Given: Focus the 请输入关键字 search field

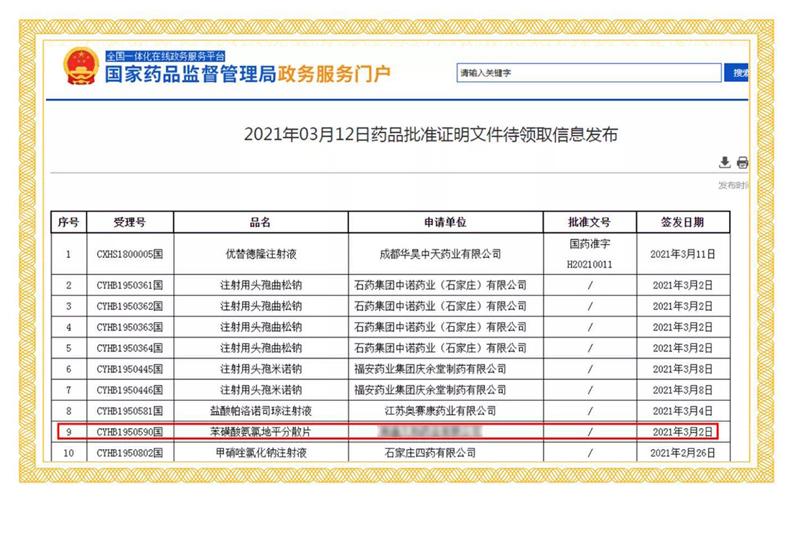Looking at the screenshot, I should pyautogui.click(x=589, y=73).
